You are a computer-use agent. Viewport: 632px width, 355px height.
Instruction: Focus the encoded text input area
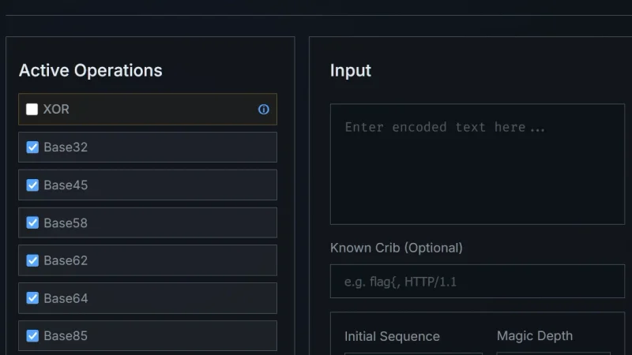(477, 164)
